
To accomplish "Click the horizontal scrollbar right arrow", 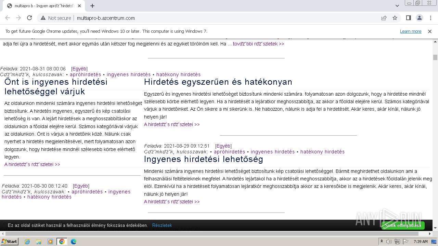I will pyautogui.click(x=430, y=234).
